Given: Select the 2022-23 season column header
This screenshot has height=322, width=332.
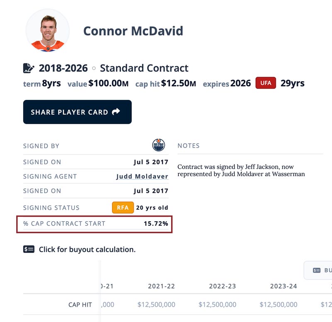Looking at the screenshot, I should [222, 286].
